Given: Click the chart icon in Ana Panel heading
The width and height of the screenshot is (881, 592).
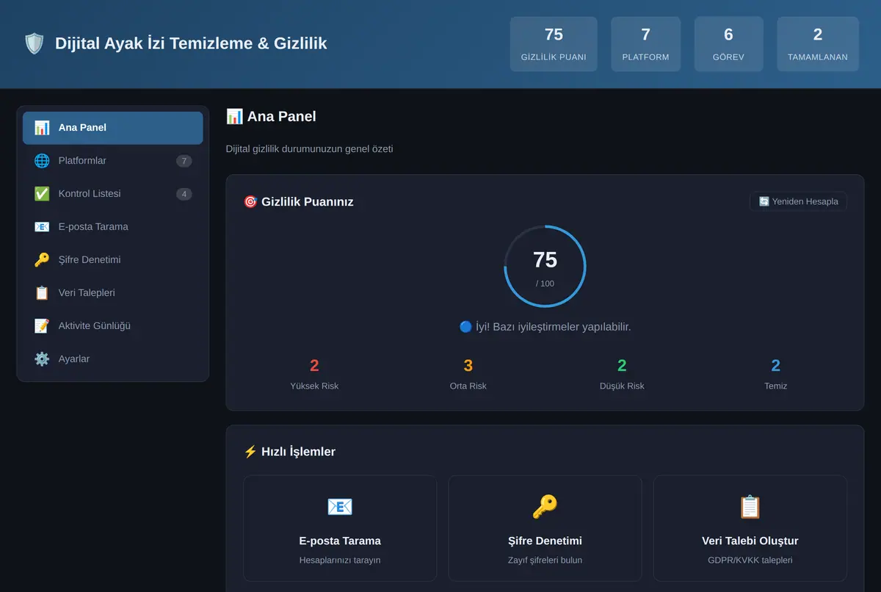Looking at the screenshot, I should coord(234,116).
